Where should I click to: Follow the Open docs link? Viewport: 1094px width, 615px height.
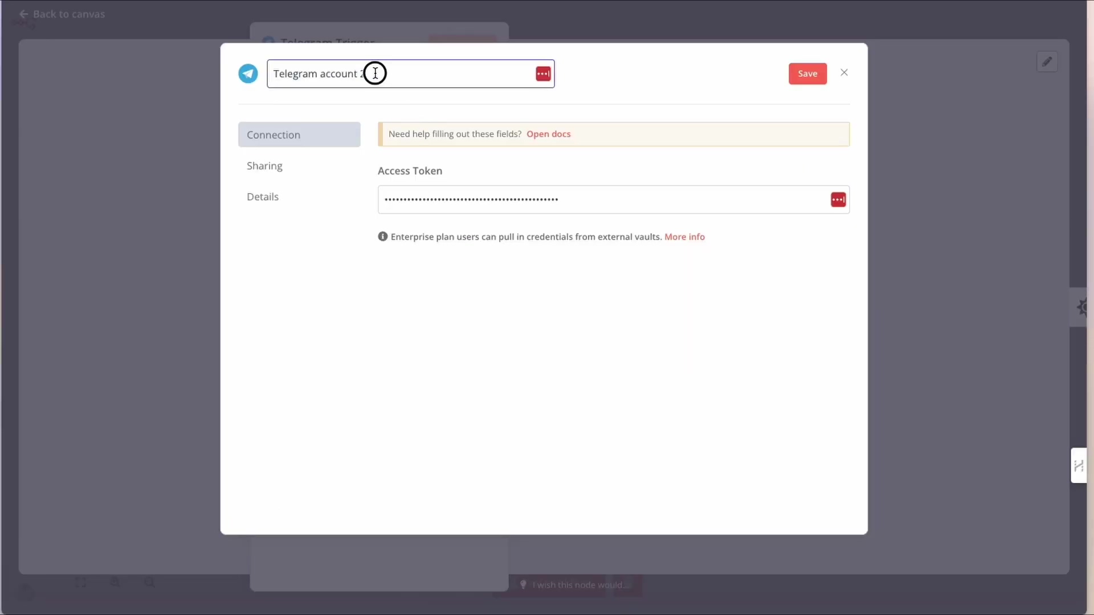tap(548, 134)
